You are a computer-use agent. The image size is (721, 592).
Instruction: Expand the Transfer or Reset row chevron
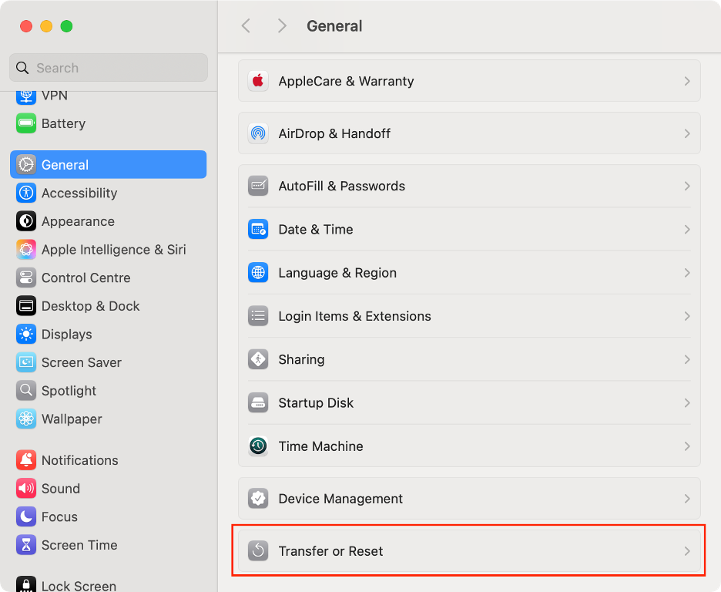pyautogui.click(x=687, y=551)
